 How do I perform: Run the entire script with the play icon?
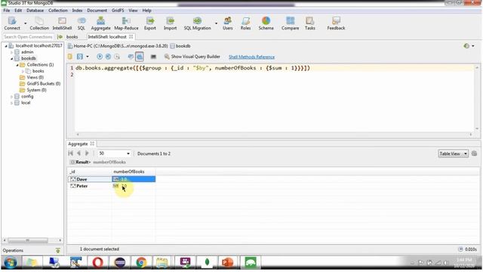pos(100,57)
